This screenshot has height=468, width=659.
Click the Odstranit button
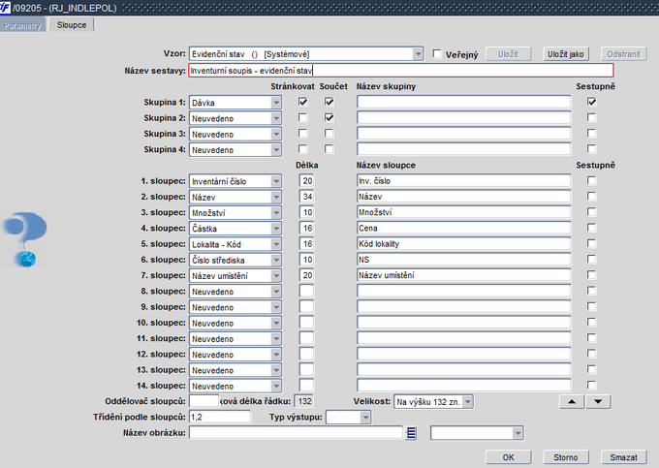coord(624,54)
